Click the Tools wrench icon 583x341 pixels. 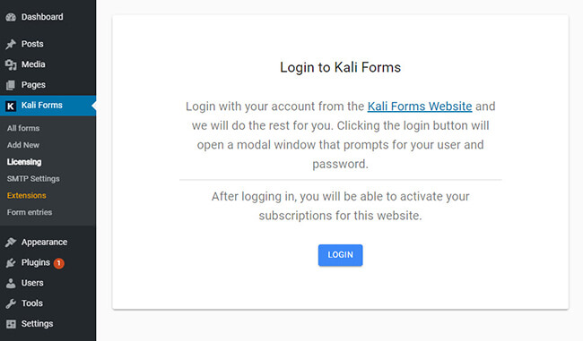pyautogui.click(x=11, y=303)
